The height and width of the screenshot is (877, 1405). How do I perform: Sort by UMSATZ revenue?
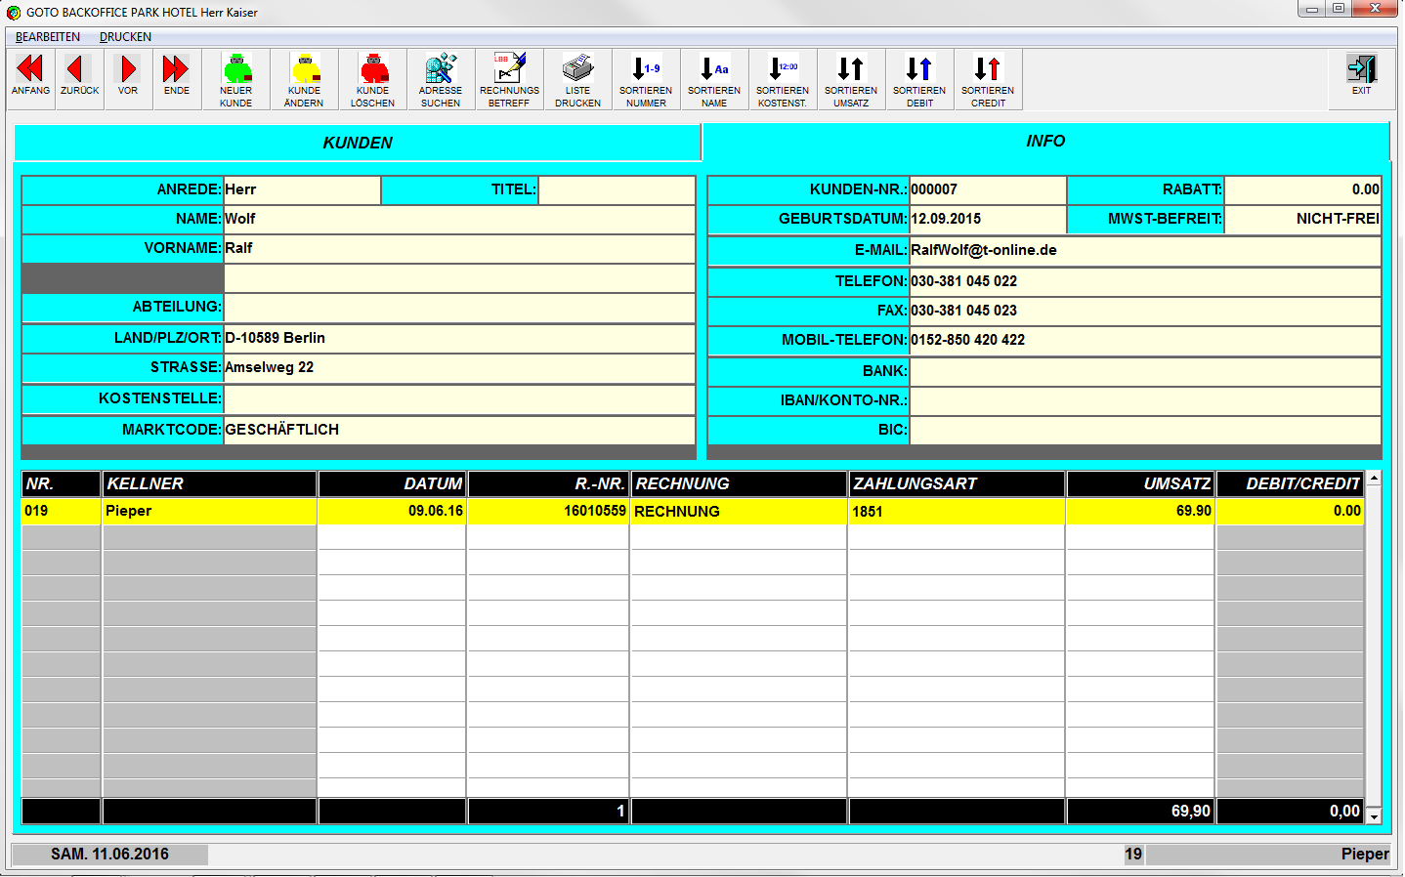tap(851, 79)
